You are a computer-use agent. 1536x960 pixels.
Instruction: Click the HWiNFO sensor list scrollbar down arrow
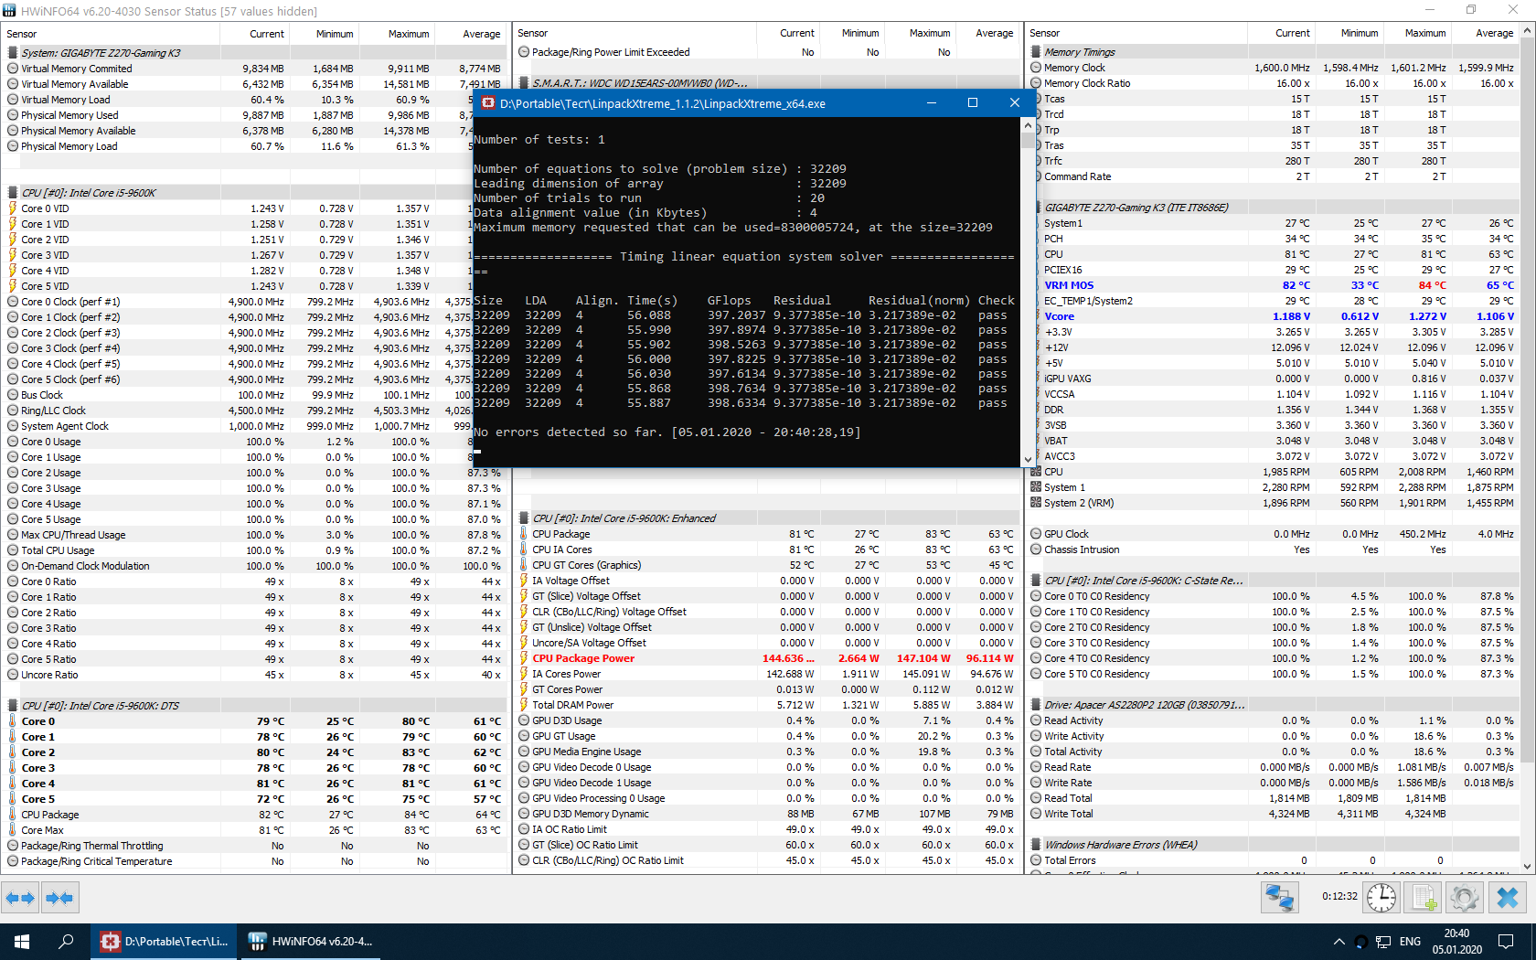tap(1528, 866)
